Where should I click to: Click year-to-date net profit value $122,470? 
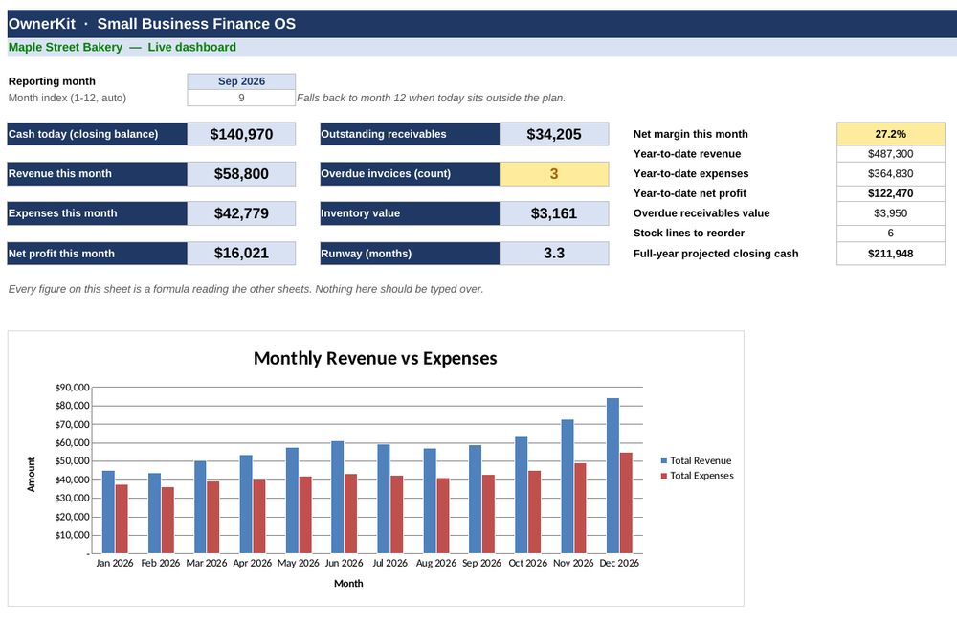[890, 193]
